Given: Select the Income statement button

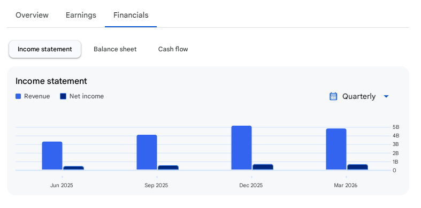Looking at the screenshot, I should 45,49.
